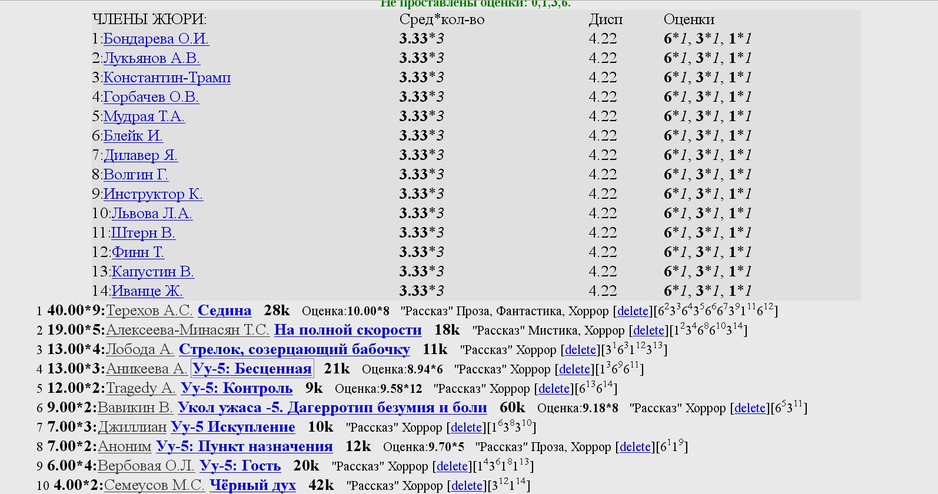938x494 pixels.
Task: Open jury member Штерн В. link
Action: pyautogui.click(x=143, y=233)
